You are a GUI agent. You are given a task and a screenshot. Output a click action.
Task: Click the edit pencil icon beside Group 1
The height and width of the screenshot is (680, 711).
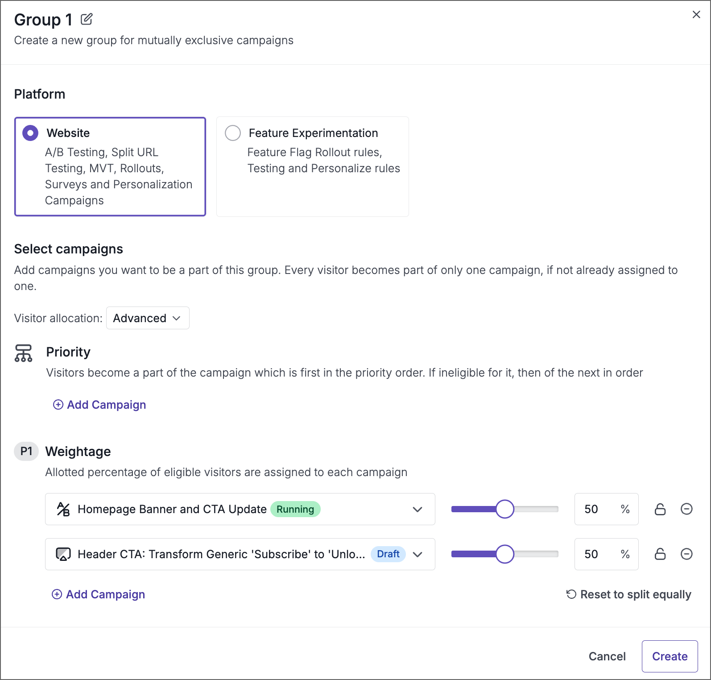pos(87,19)
